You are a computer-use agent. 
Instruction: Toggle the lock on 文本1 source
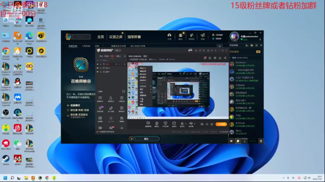coord(100,64)
